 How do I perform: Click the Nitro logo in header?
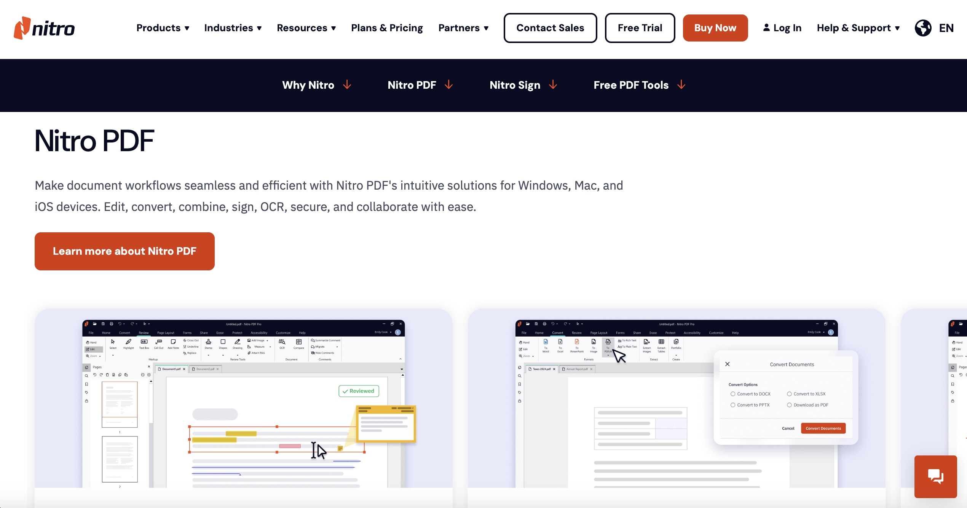click(44, 28)
